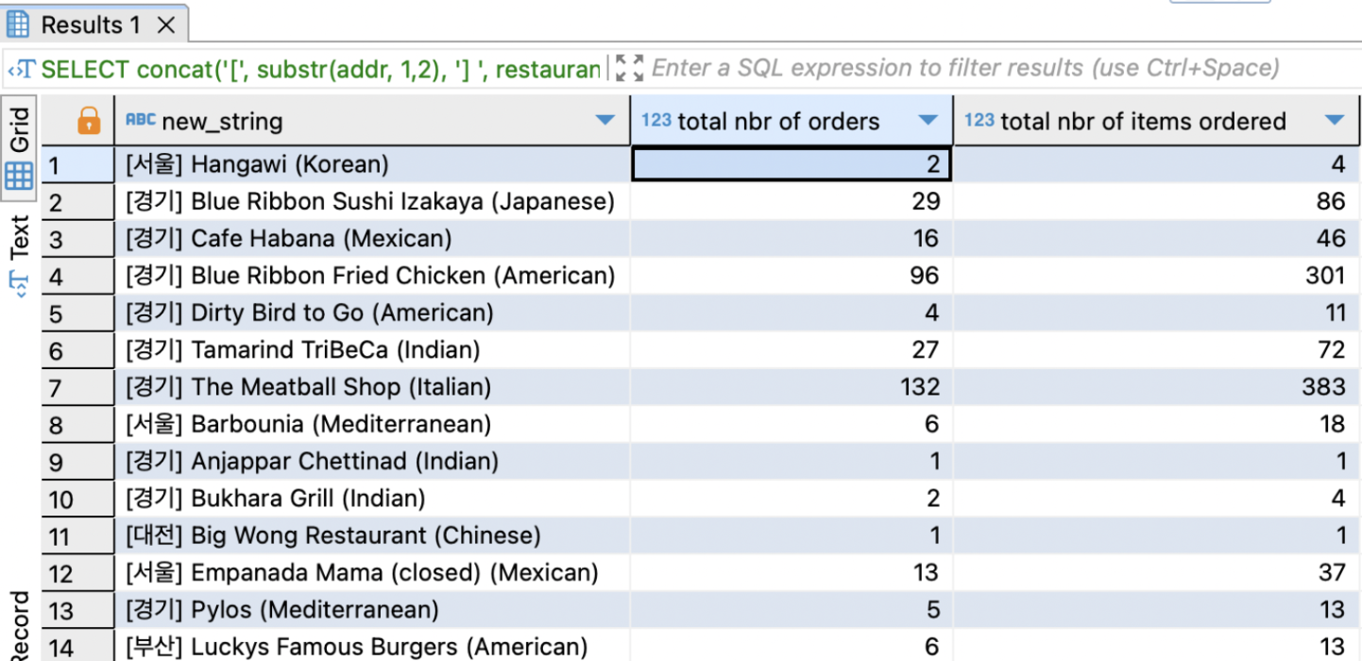Select 'Empanada Mama (closed) (Mexican)' cell
Viewport: 1362px width, 661px height.
point(372,573)
